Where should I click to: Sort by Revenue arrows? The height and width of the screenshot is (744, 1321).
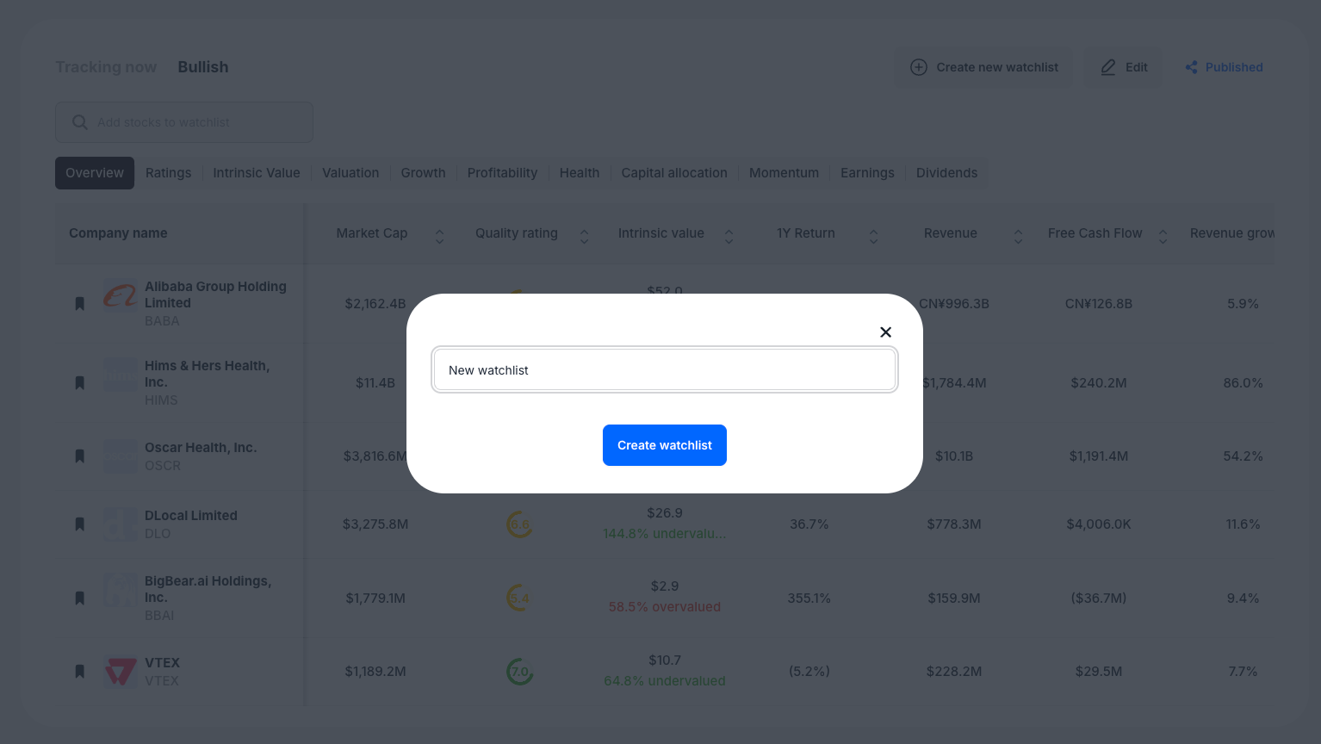[x=1018, y=236]
